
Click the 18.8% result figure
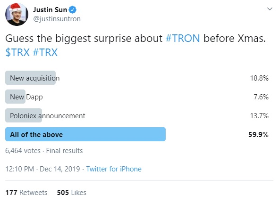[259, 78]
